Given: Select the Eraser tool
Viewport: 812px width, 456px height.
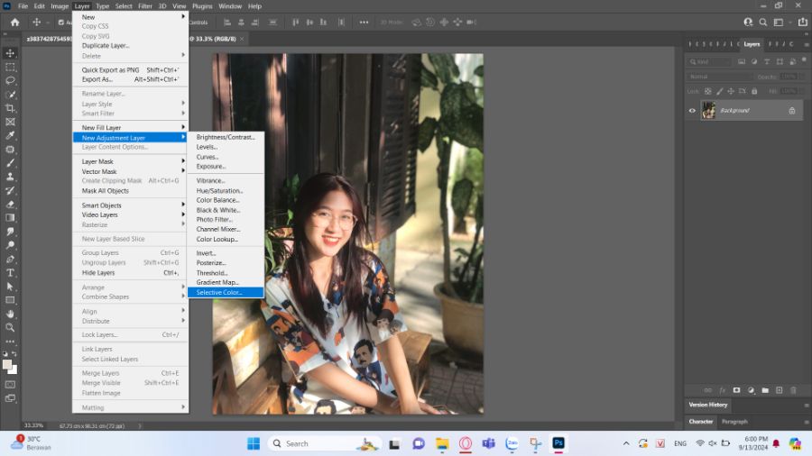Looking at the screenshot, I should tap(10, 205).
